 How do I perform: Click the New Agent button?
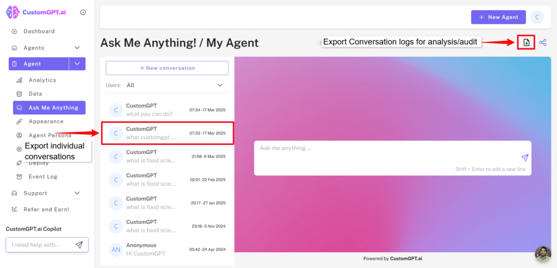point(498,17)
